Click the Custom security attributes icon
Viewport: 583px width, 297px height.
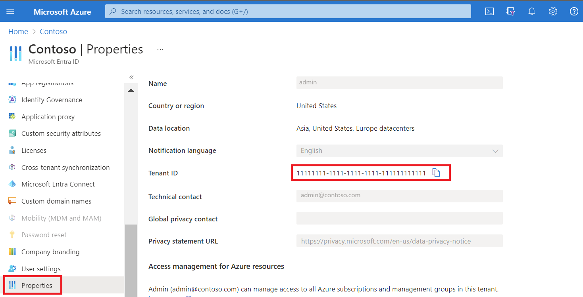click(x=12, y=133)
